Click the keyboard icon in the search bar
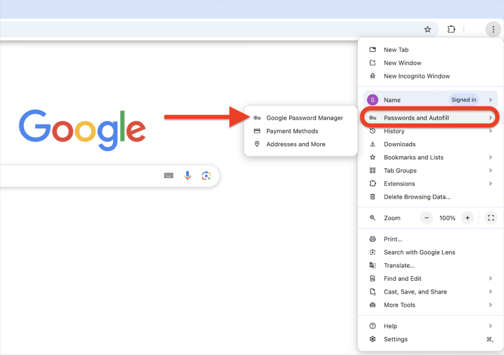The image size is (504, 355). tap(169, 175)
